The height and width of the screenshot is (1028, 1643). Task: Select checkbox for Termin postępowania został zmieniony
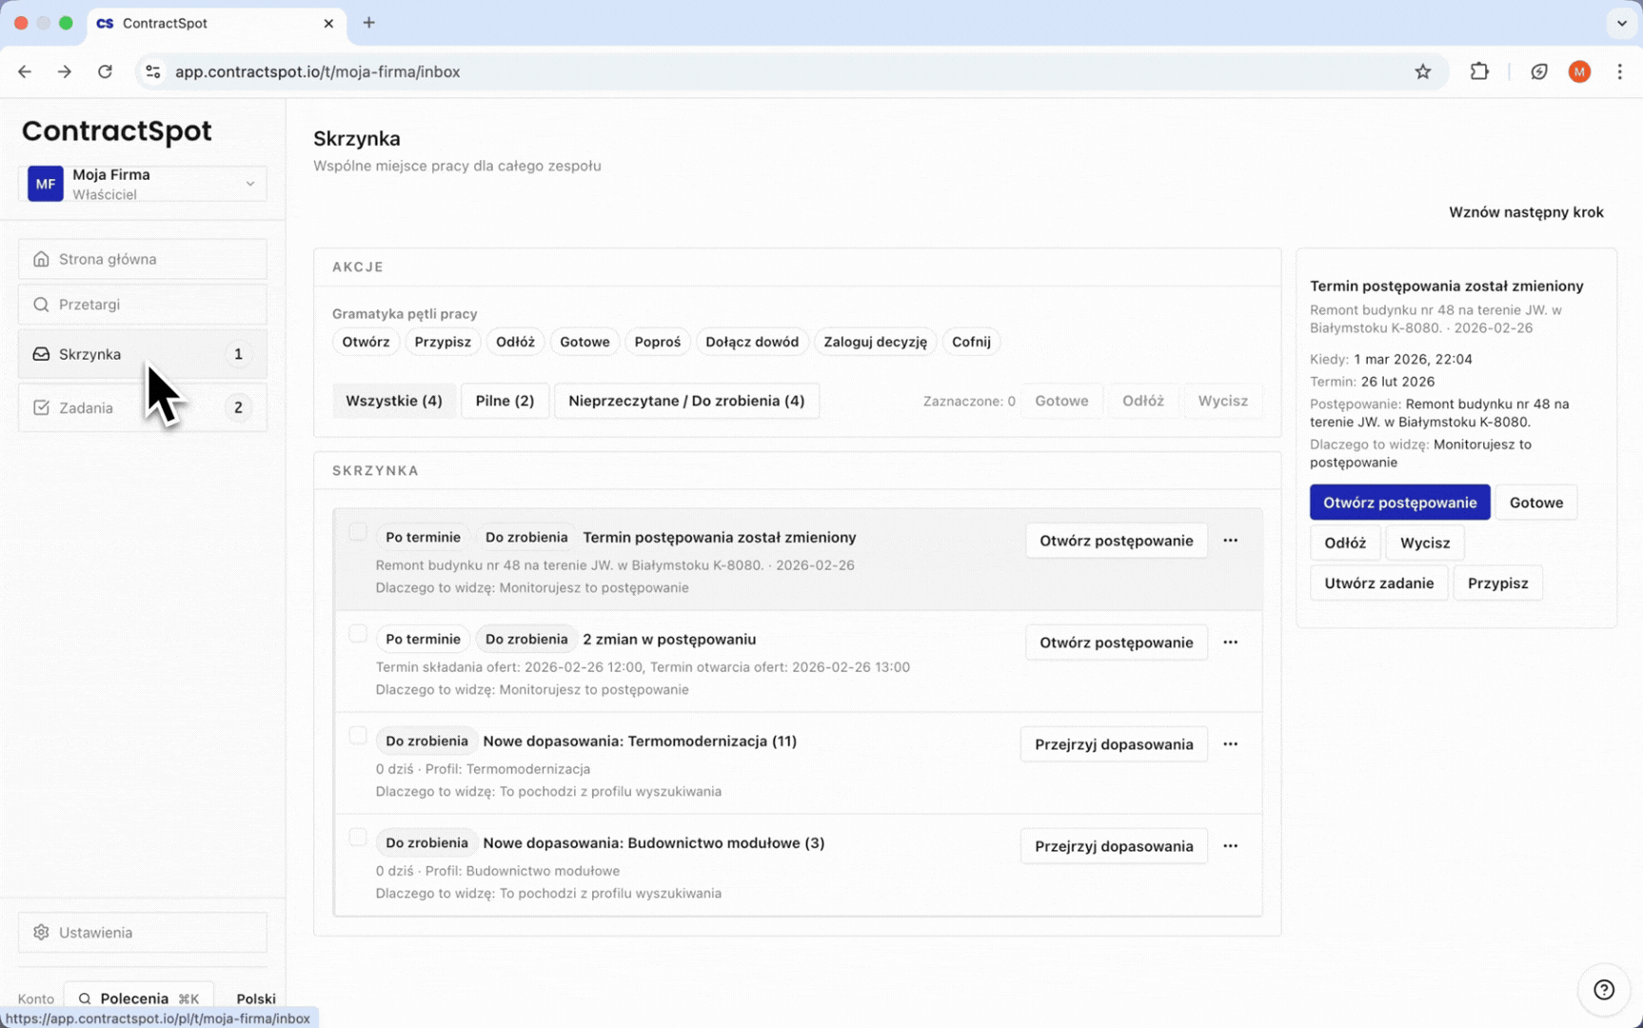pos(358,532)
